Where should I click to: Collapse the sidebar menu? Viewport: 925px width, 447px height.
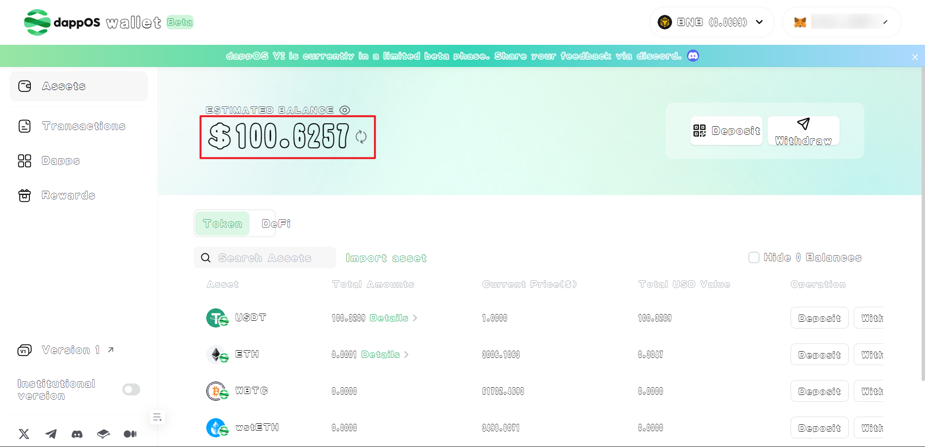point(157,417)
